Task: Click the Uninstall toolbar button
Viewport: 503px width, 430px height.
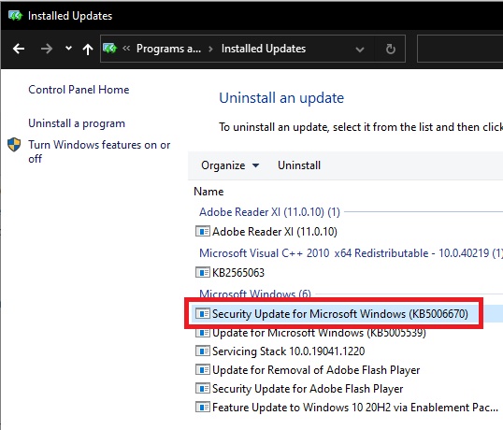Action: click(x=299, y=165)
